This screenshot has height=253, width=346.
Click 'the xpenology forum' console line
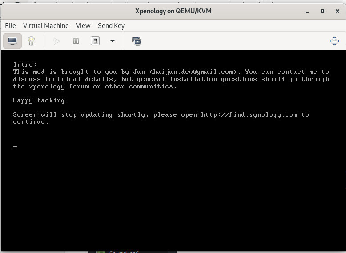click(95, 86)
